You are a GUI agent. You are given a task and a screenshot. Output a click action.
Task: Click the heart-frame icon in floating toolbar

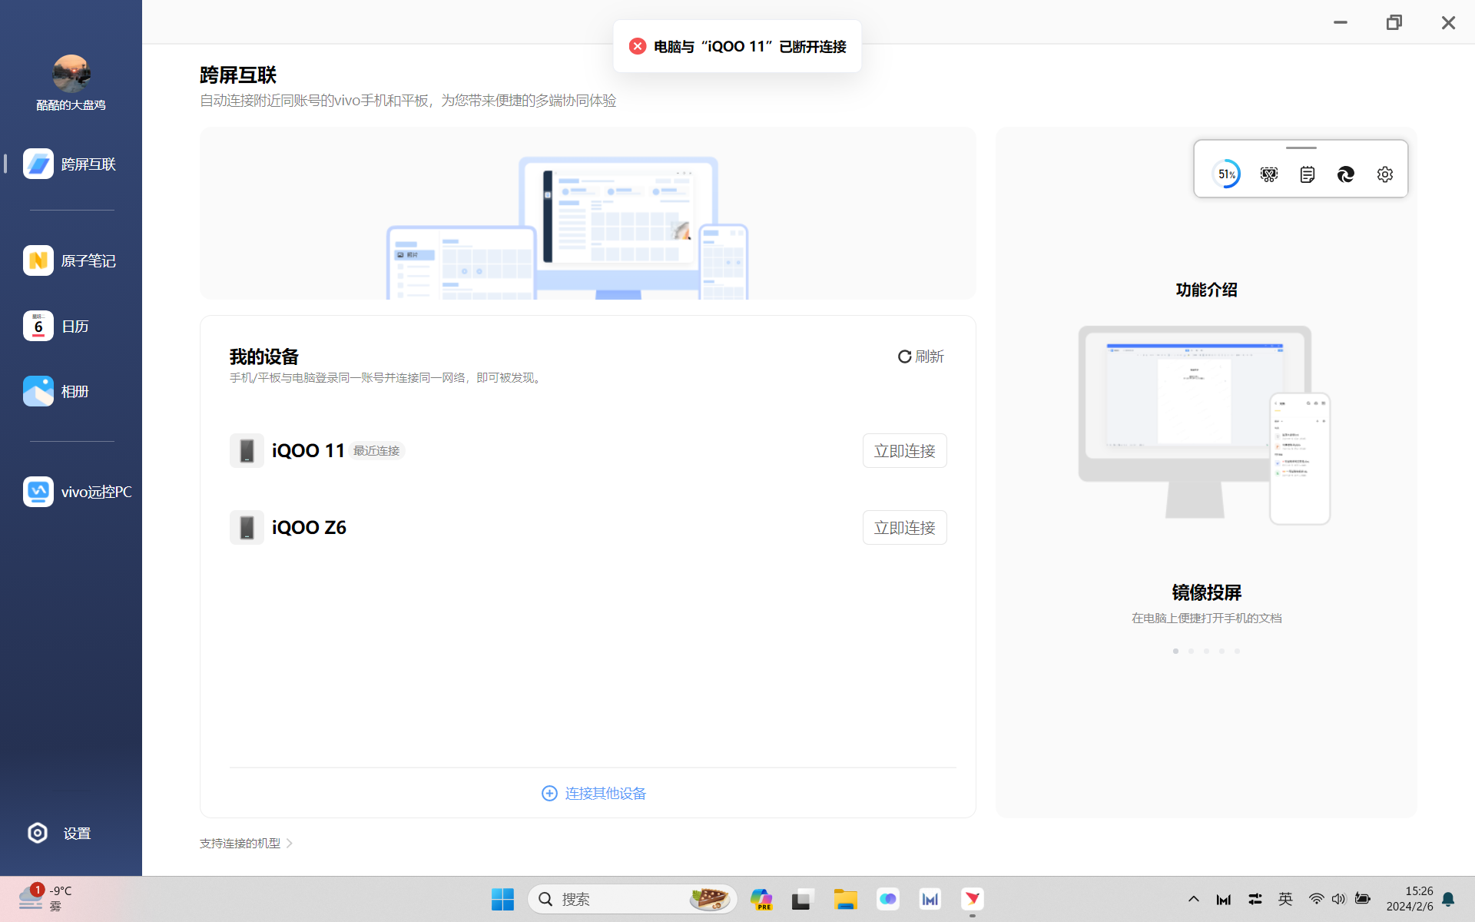pos(1269,174)
